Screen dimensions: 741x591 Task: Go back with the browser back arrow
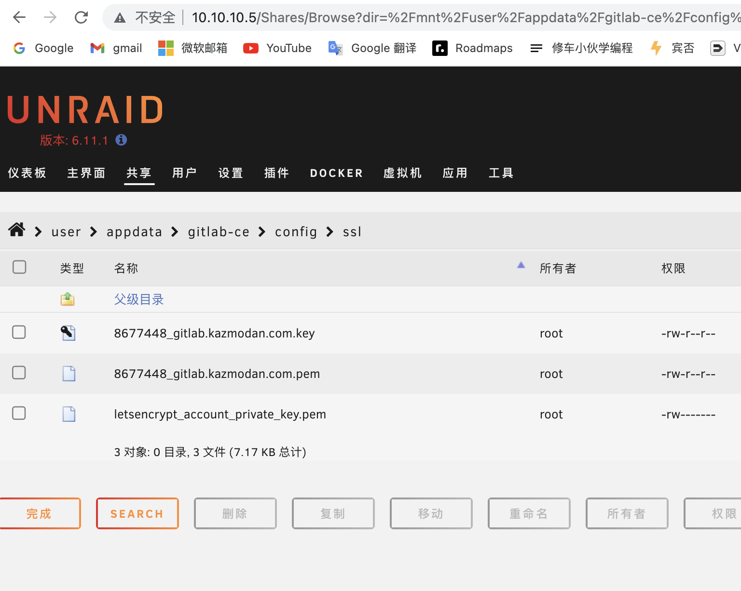[19, 17]
